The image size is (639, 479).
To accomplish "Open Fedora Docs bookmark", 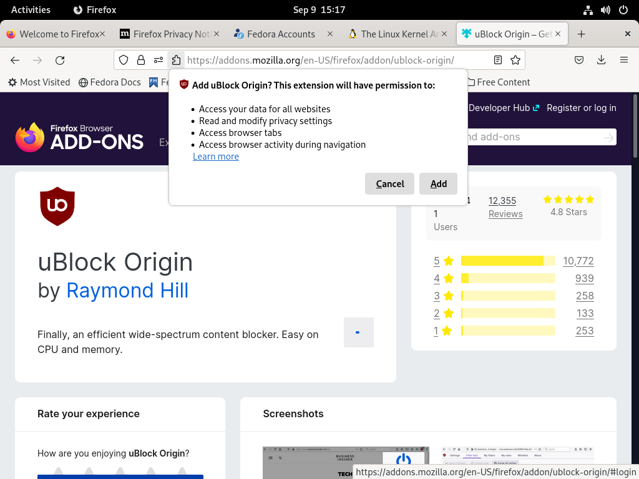I will [x=110, y=82].
